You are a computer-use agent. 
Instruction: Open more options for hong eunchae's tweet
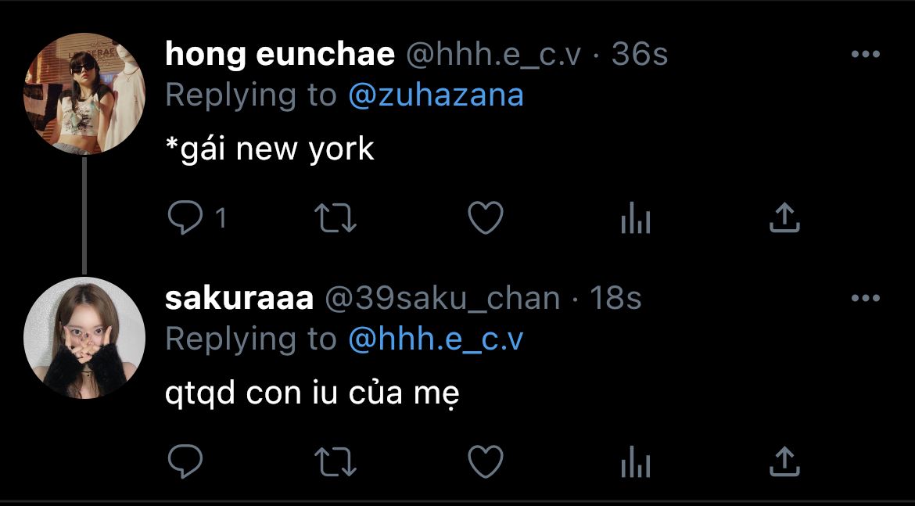(866, 54)
